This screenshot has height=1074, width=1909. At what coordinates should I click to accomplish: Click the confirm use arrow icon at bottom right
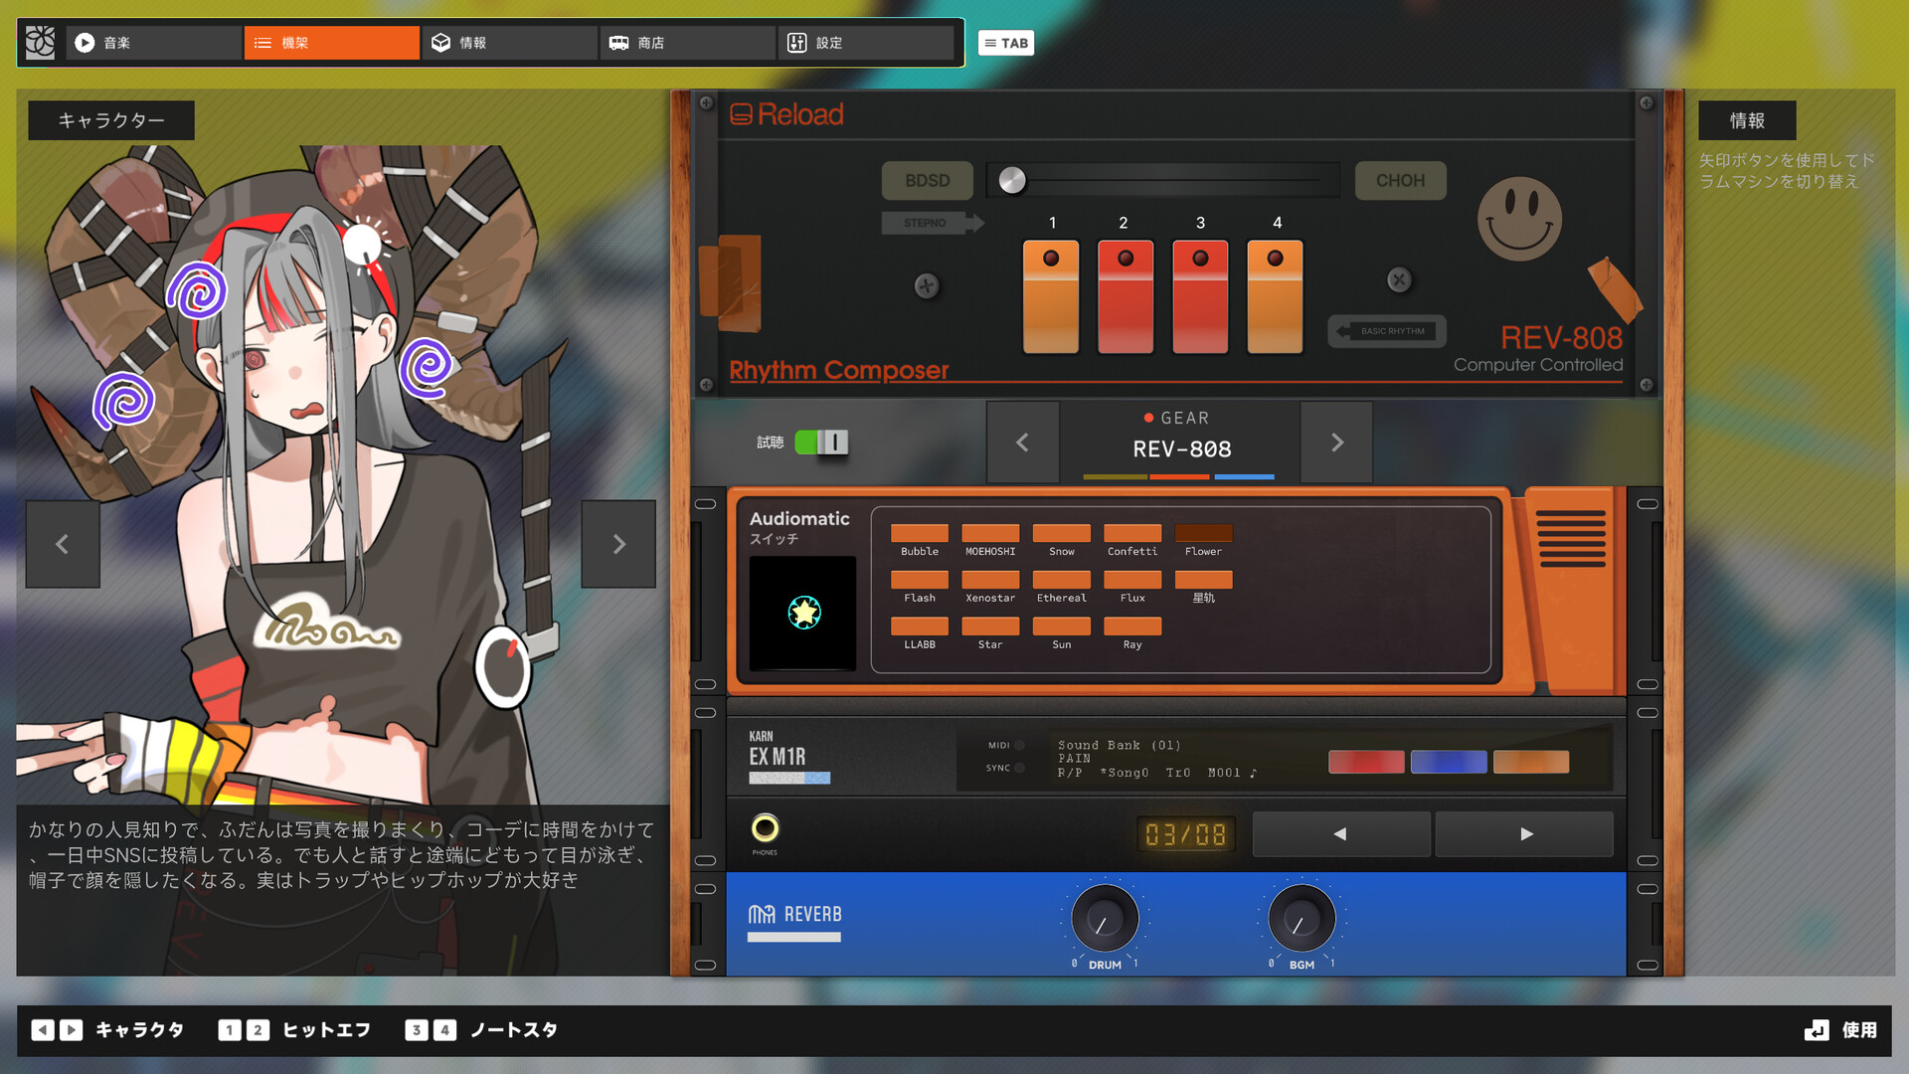[x=1817, y=1030]
